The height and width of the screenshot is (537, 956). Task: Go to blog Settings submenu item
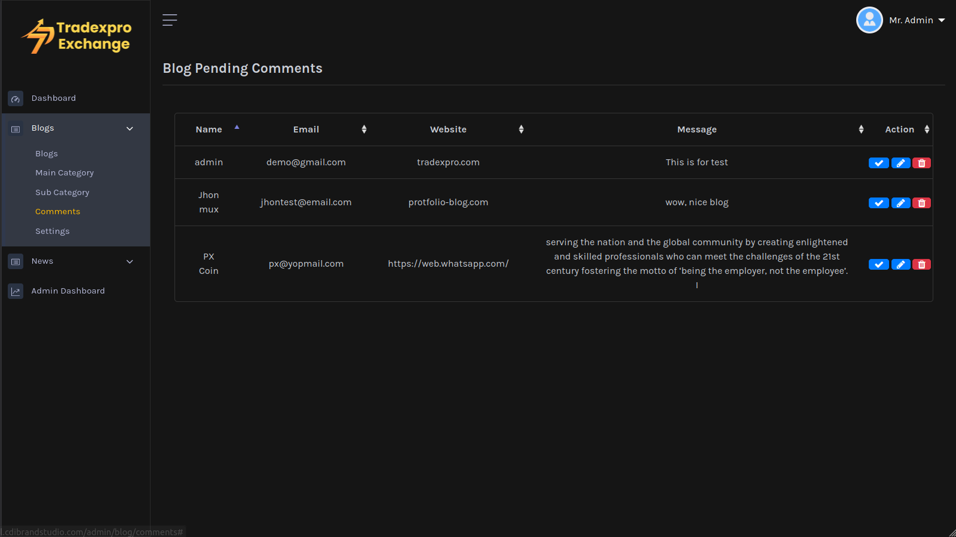[53, 232]
